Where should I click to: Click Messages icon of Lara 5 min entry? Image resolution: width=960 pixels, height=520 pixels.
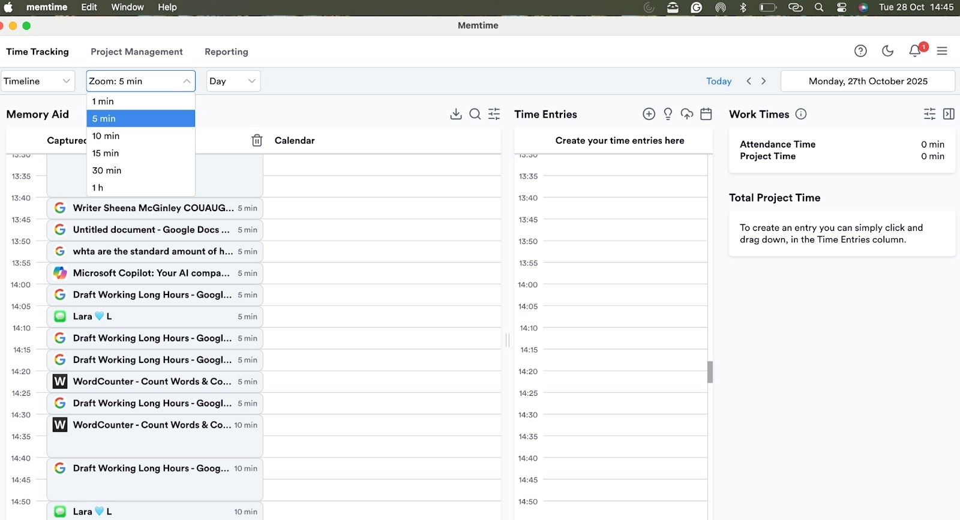[x=60, y=316]
